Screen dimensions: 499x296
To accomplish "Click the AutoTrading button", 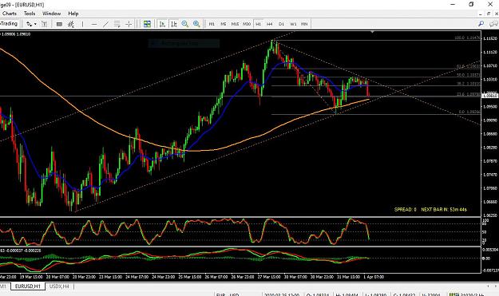I will pyautogui.click(x=9, y=23).
